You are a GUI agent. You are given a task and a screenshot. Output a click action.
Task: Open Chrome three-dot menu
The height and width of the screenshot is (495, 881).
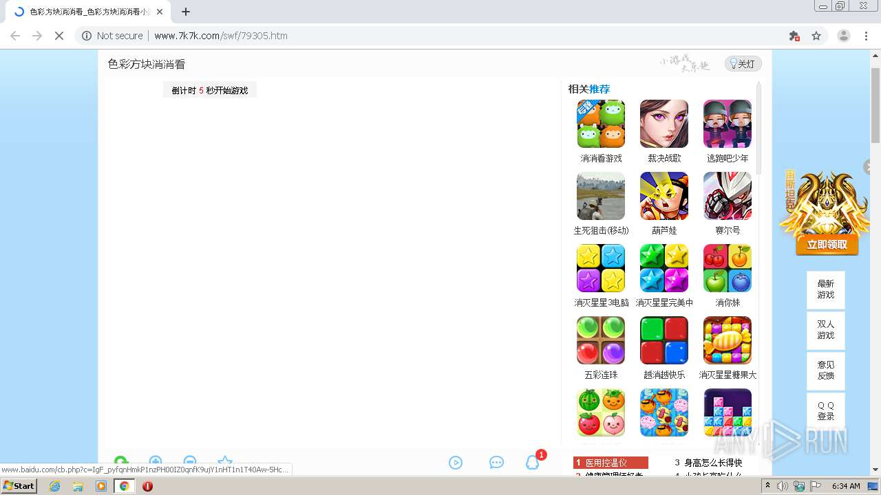867,36
